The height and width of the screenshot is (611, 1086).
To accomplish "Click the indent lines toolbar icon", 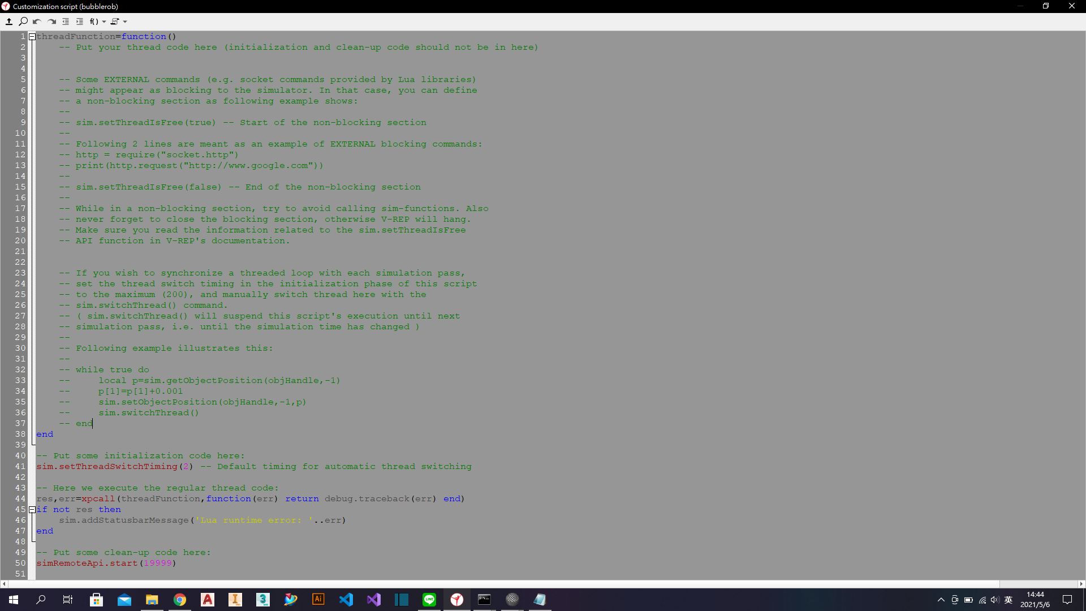I will (x=80, y=21).
